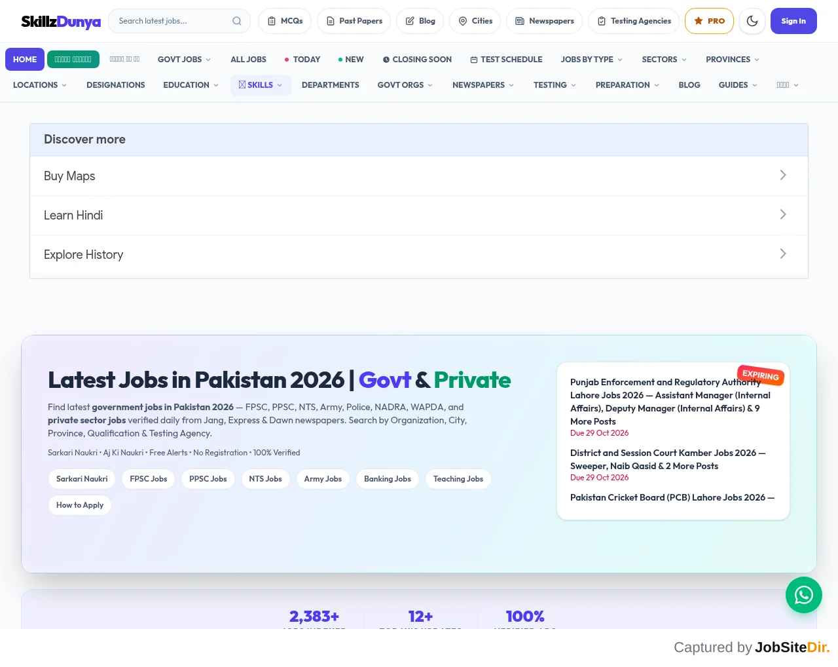This screenshot has width=838, height=667.
Task: Open the WhatsApp chat button
Action: click(804, 595)
